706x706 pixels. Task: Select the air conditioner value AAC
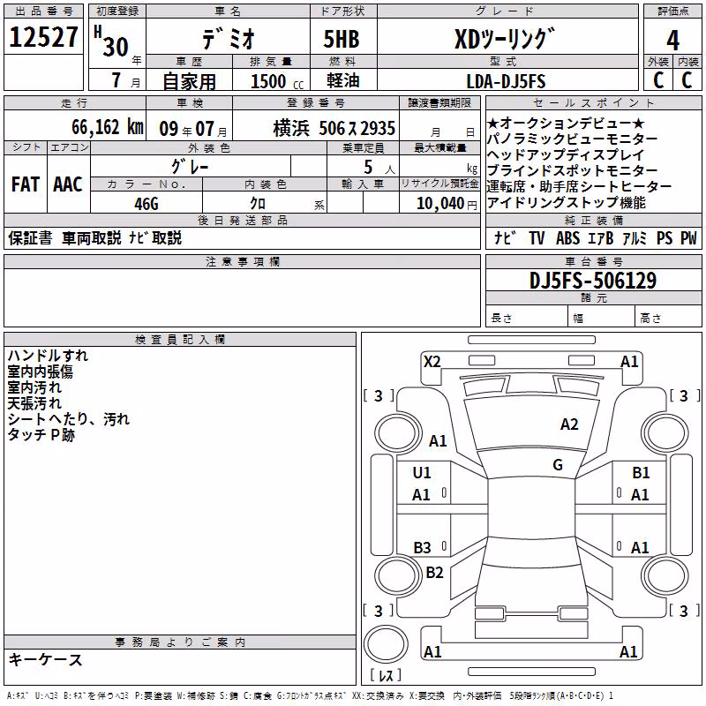[68, 184]
